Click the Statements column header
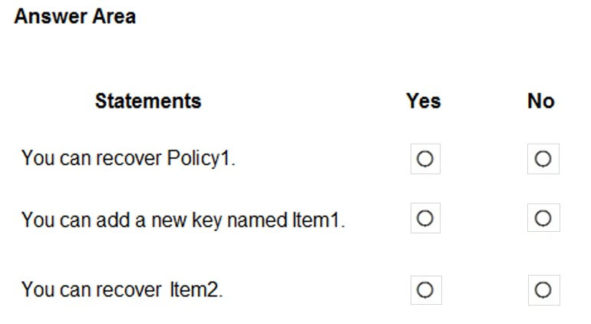Image resolution: width=591 pixels, height=324 pixels. (x=148, y=101)
